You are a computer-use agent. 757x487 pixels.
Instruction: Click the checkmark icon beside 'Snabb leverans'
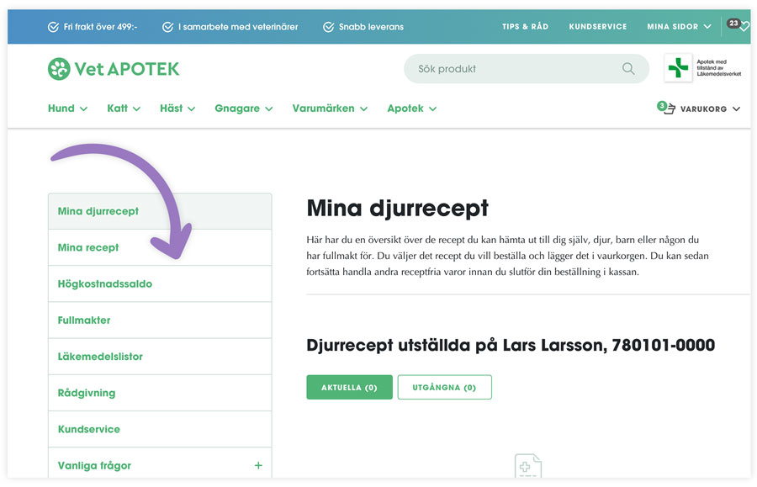click(328, 26)
